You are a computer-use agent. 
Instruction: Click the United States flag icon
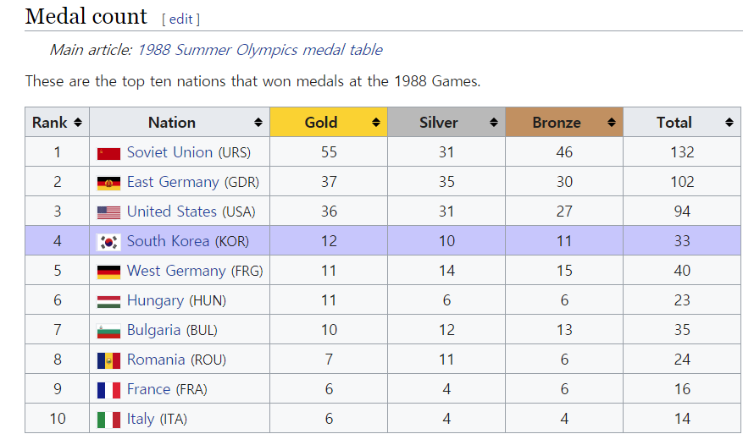tap(108, 212)
